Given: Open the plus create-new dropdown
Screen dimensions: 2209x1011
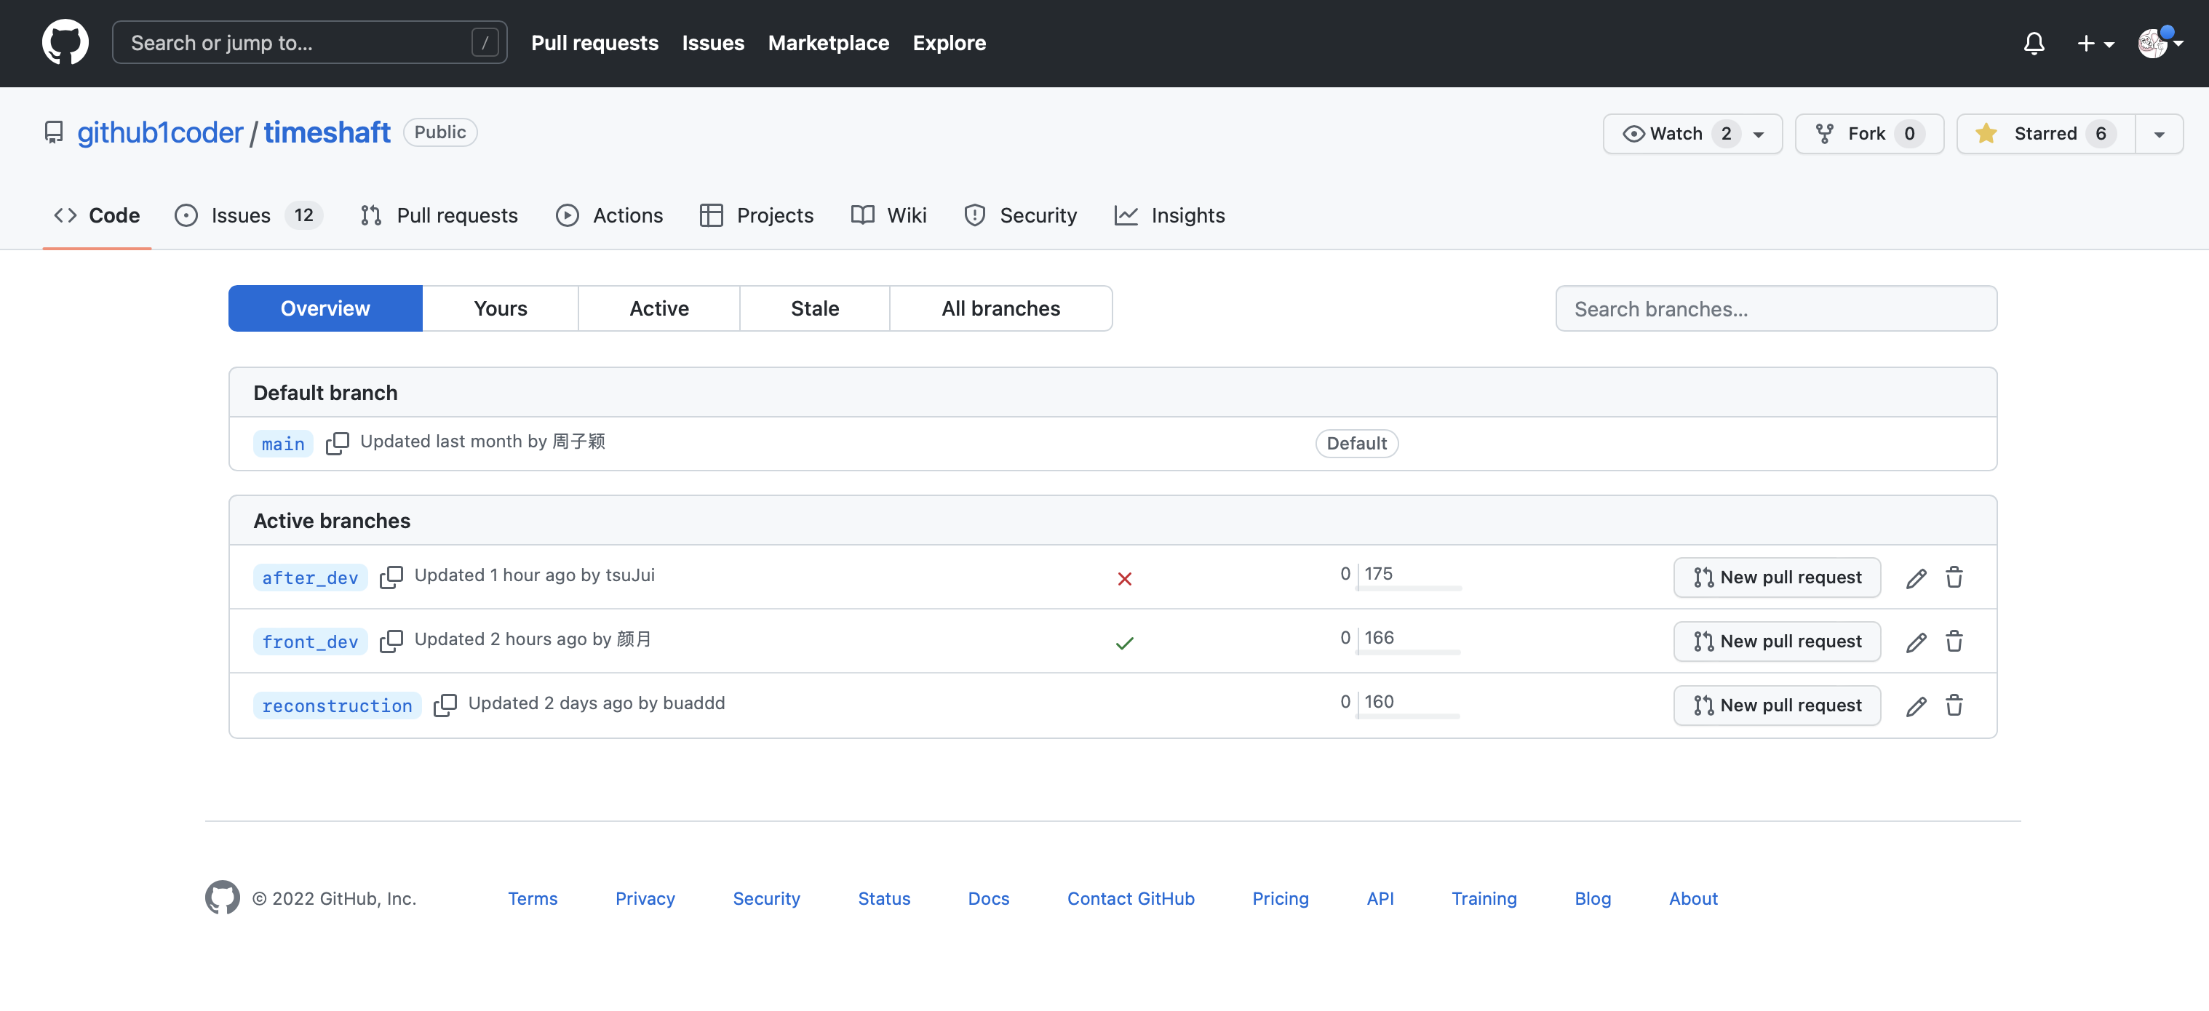Looking at the screenshot, I should pyautogui.click(x=2095, y=43).
